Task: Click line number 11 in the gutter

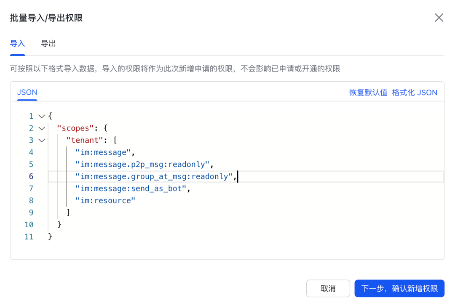Action: [29, 237]
